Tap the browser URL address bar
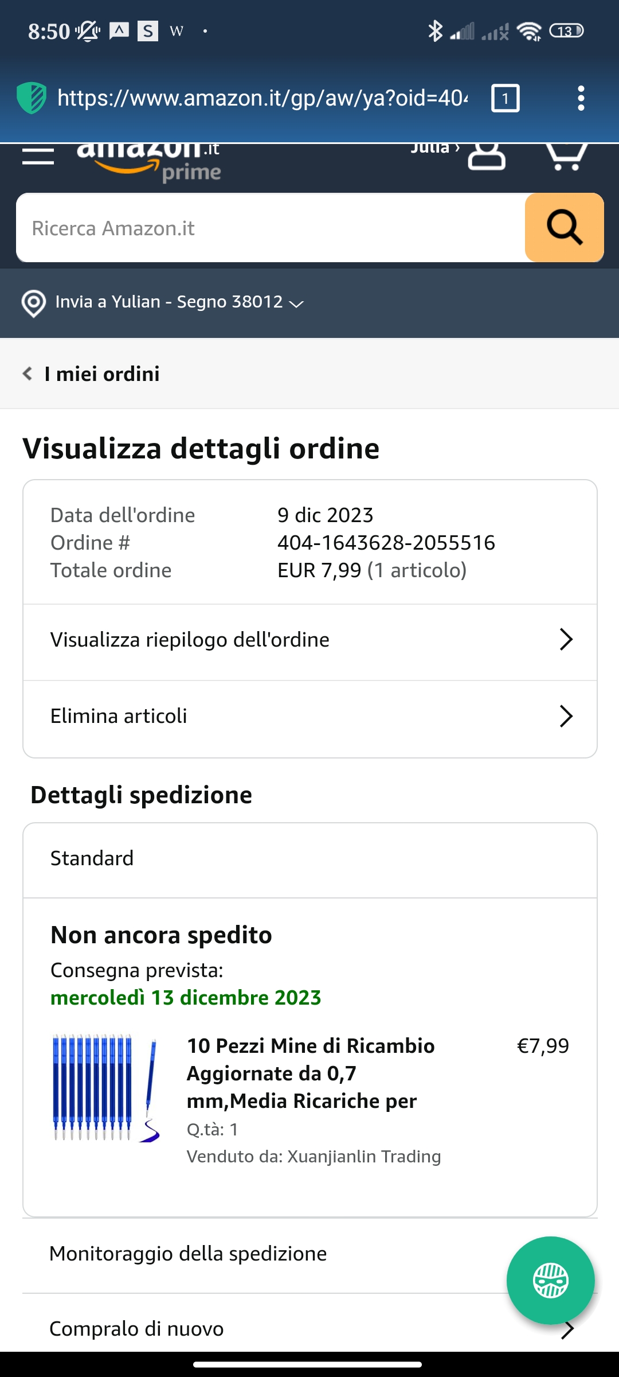This screenshot has height=1377, width=619. point(263,98)
